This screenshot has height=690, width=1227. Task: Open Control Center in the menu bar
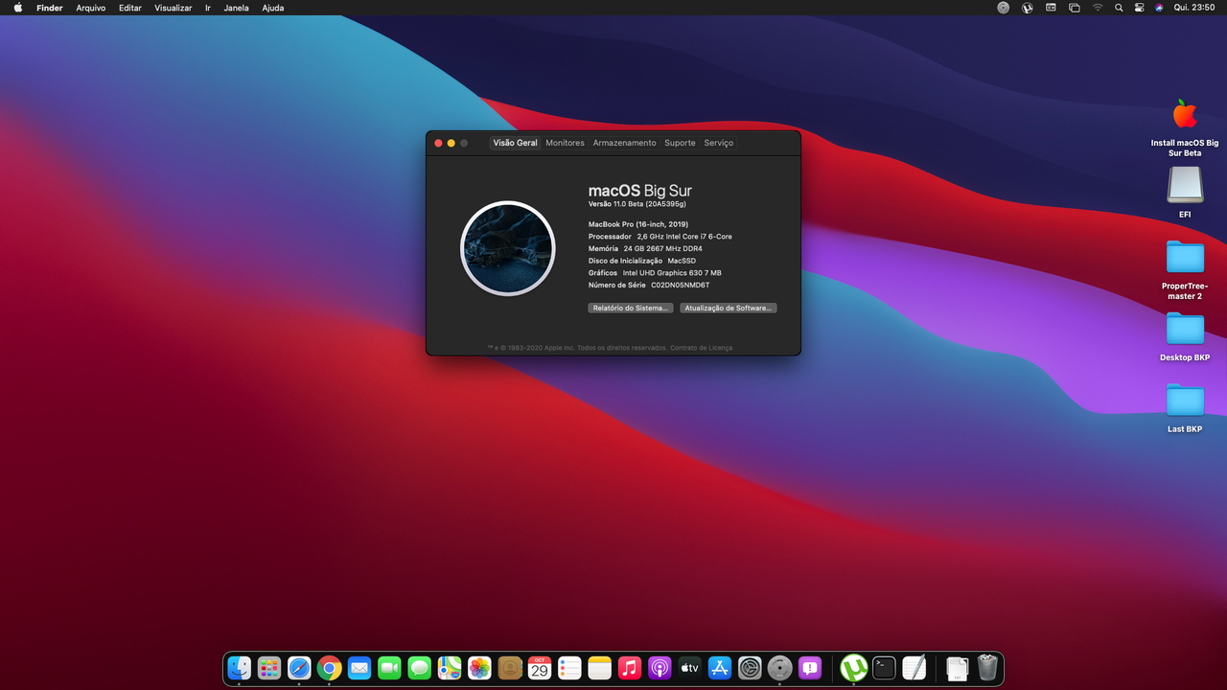point(1139,8)
